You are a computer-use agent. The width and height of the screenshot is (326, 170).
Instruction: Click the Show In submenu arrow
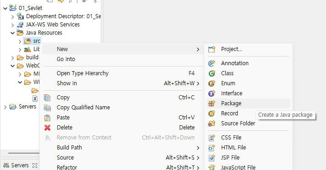198,83
